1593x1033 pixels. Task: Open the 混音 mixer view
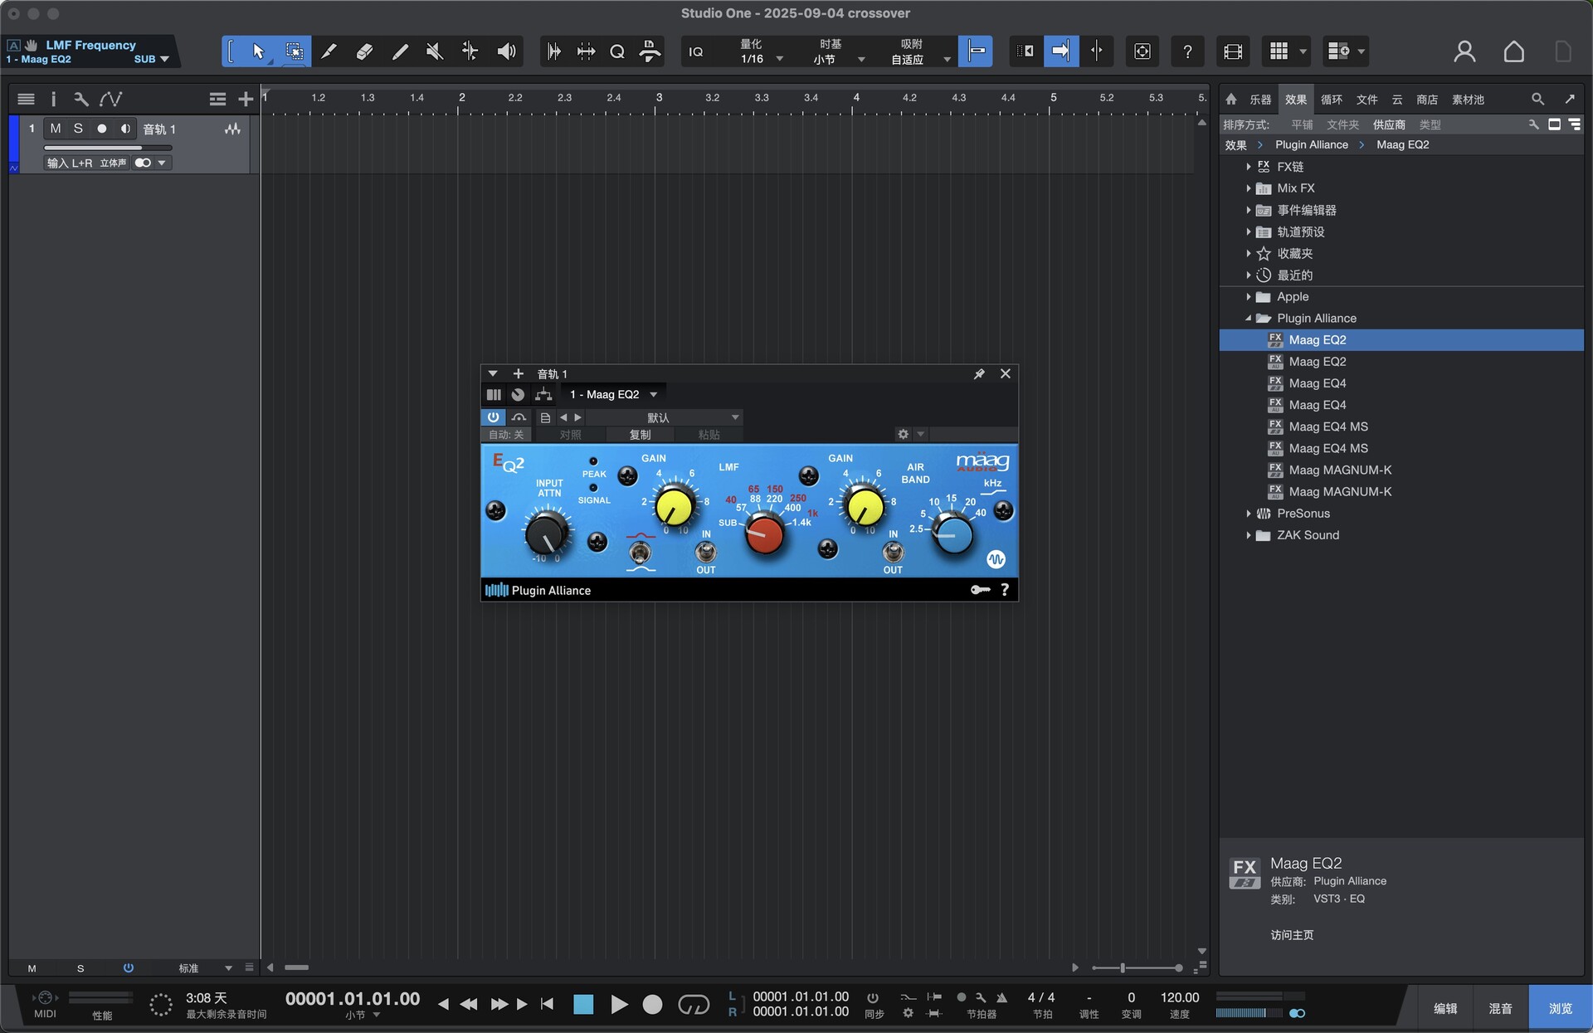click(x=1500, y=1008)
